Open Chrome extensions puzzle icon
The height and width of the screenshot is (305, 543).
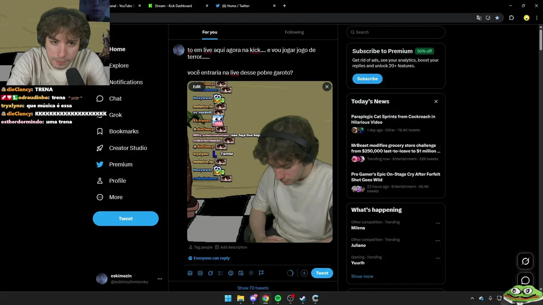[511, 18]
